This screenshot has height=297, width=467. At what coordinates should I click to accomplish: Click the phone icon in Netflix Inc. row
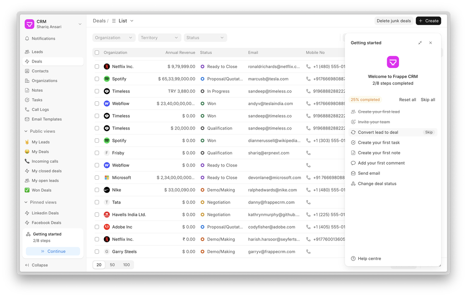pyautogui.click(x=308, y=67)
